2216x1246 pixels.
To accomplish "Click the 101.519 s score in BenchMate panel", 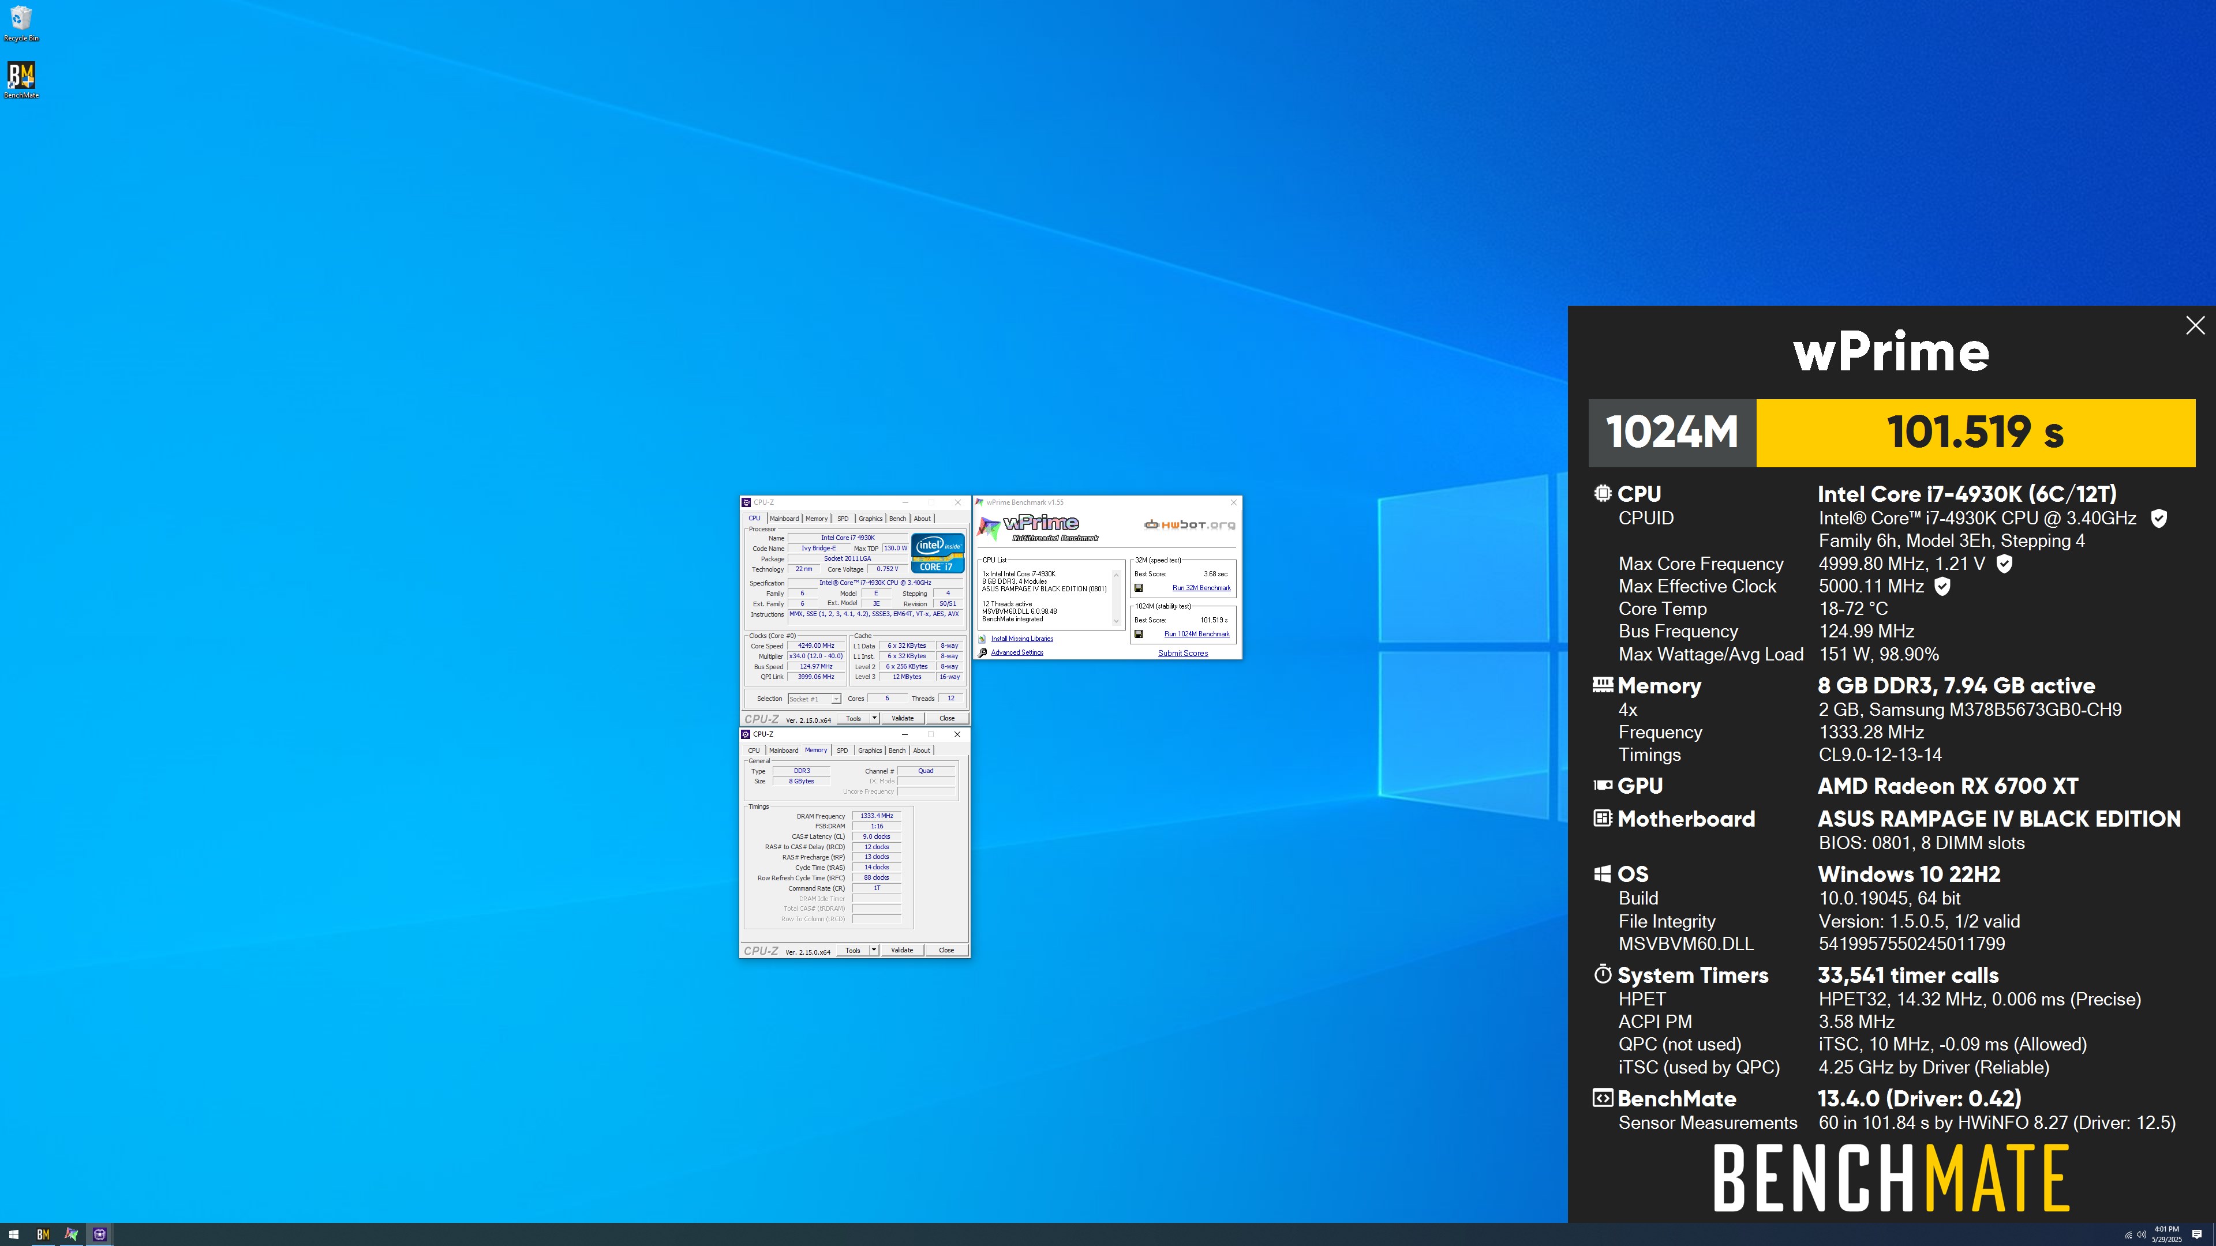I will click(1975, 431).
